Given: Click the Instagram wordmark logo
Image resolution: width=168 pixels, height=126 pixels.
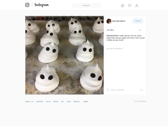Looking at the screenshot, I should click(42, 5).
